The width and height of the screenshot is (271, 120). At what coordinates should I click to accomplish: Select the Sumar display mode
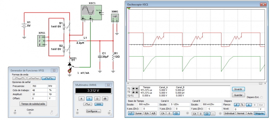[139, 114]
